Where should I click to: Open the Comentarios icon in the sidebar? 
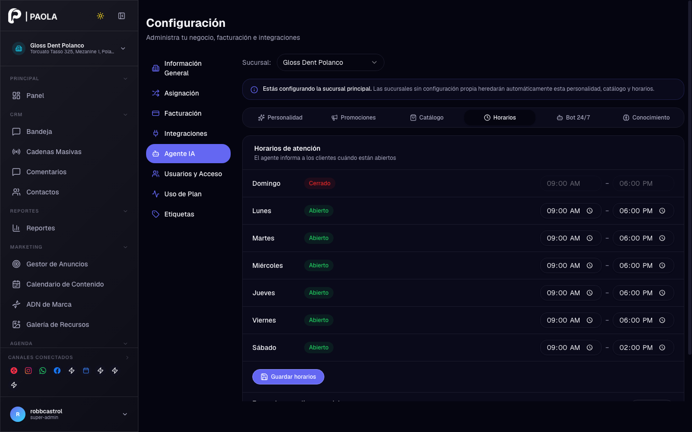(x=16, y=172)
